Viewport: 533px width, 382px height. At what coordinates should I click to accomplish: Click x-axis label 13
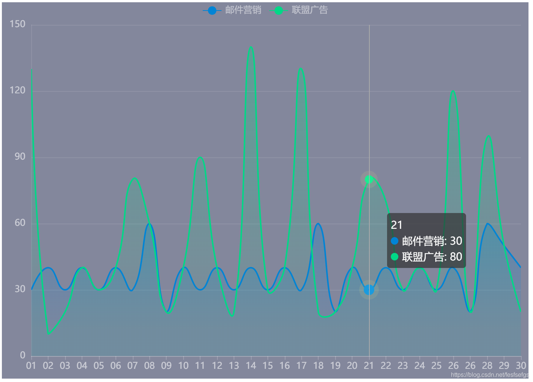point(234,365)
